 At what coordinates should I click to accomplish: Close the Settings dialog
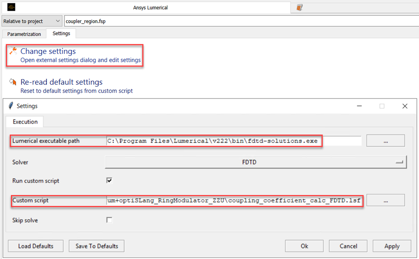[x=405, y=106]
